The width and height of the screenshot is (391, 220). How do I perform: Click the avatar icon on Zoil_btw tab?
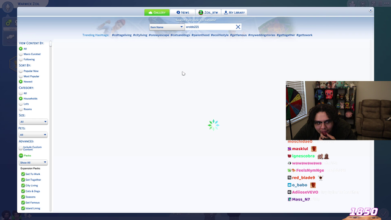(x=201, y=12)
